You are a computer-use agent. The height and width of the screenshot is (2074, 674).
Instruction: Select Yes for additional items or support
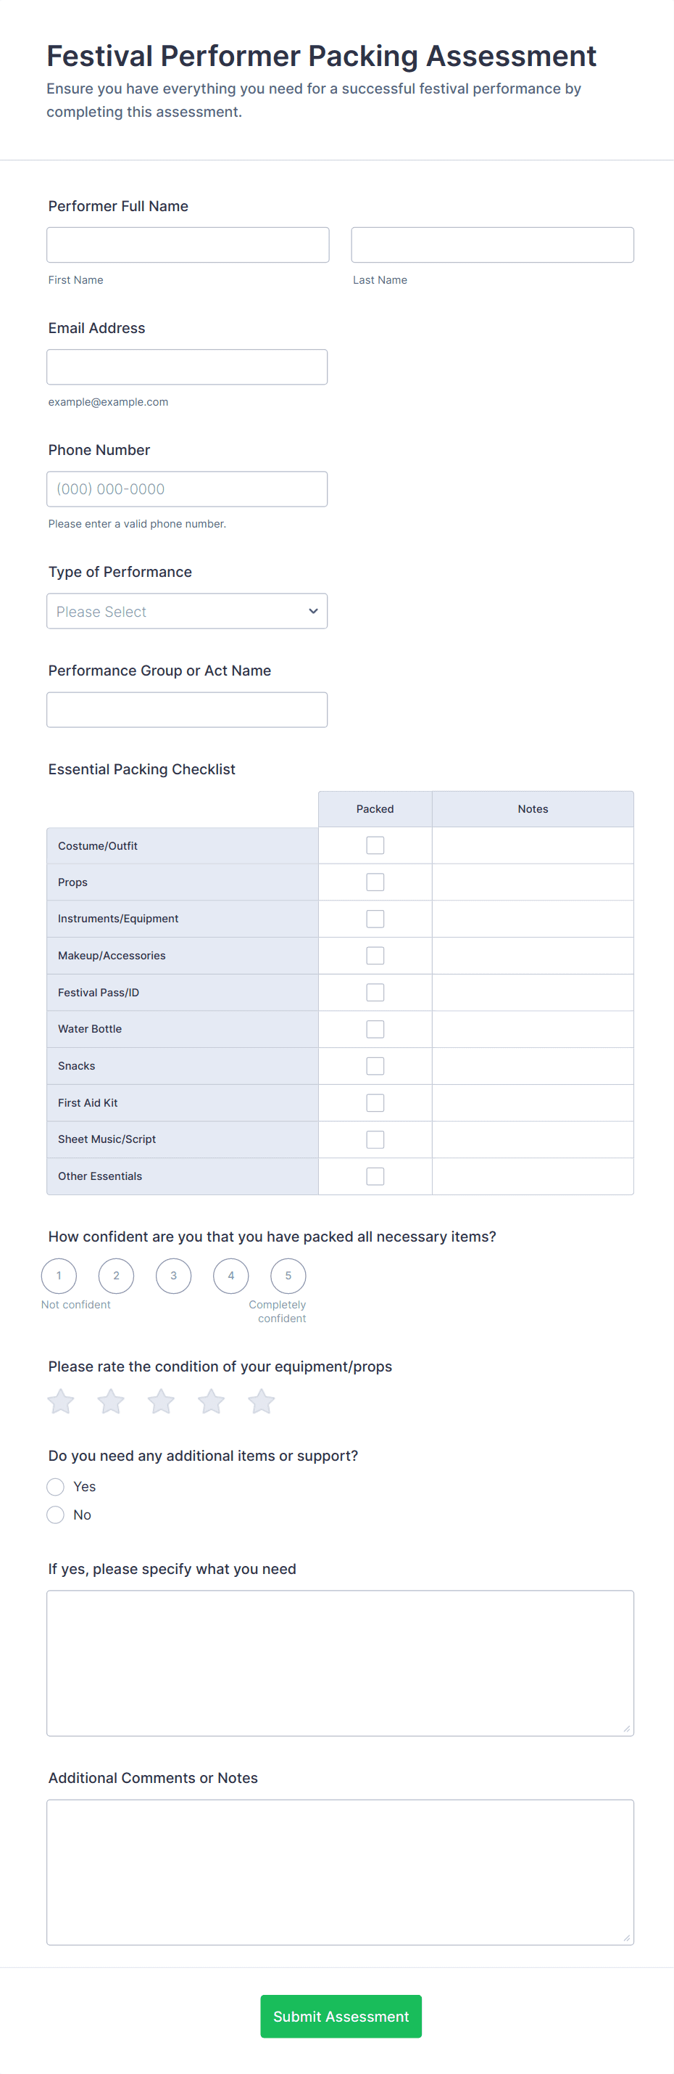[x=56, y=1486]
